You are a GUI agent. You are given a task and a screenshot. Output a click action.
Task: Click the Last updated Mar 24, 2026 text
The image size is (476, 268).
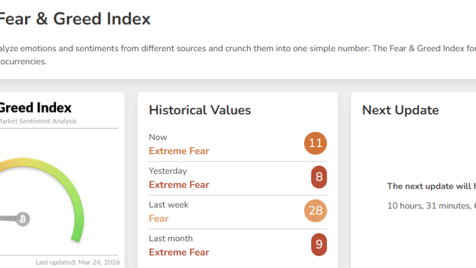click(x=77, y=262)
